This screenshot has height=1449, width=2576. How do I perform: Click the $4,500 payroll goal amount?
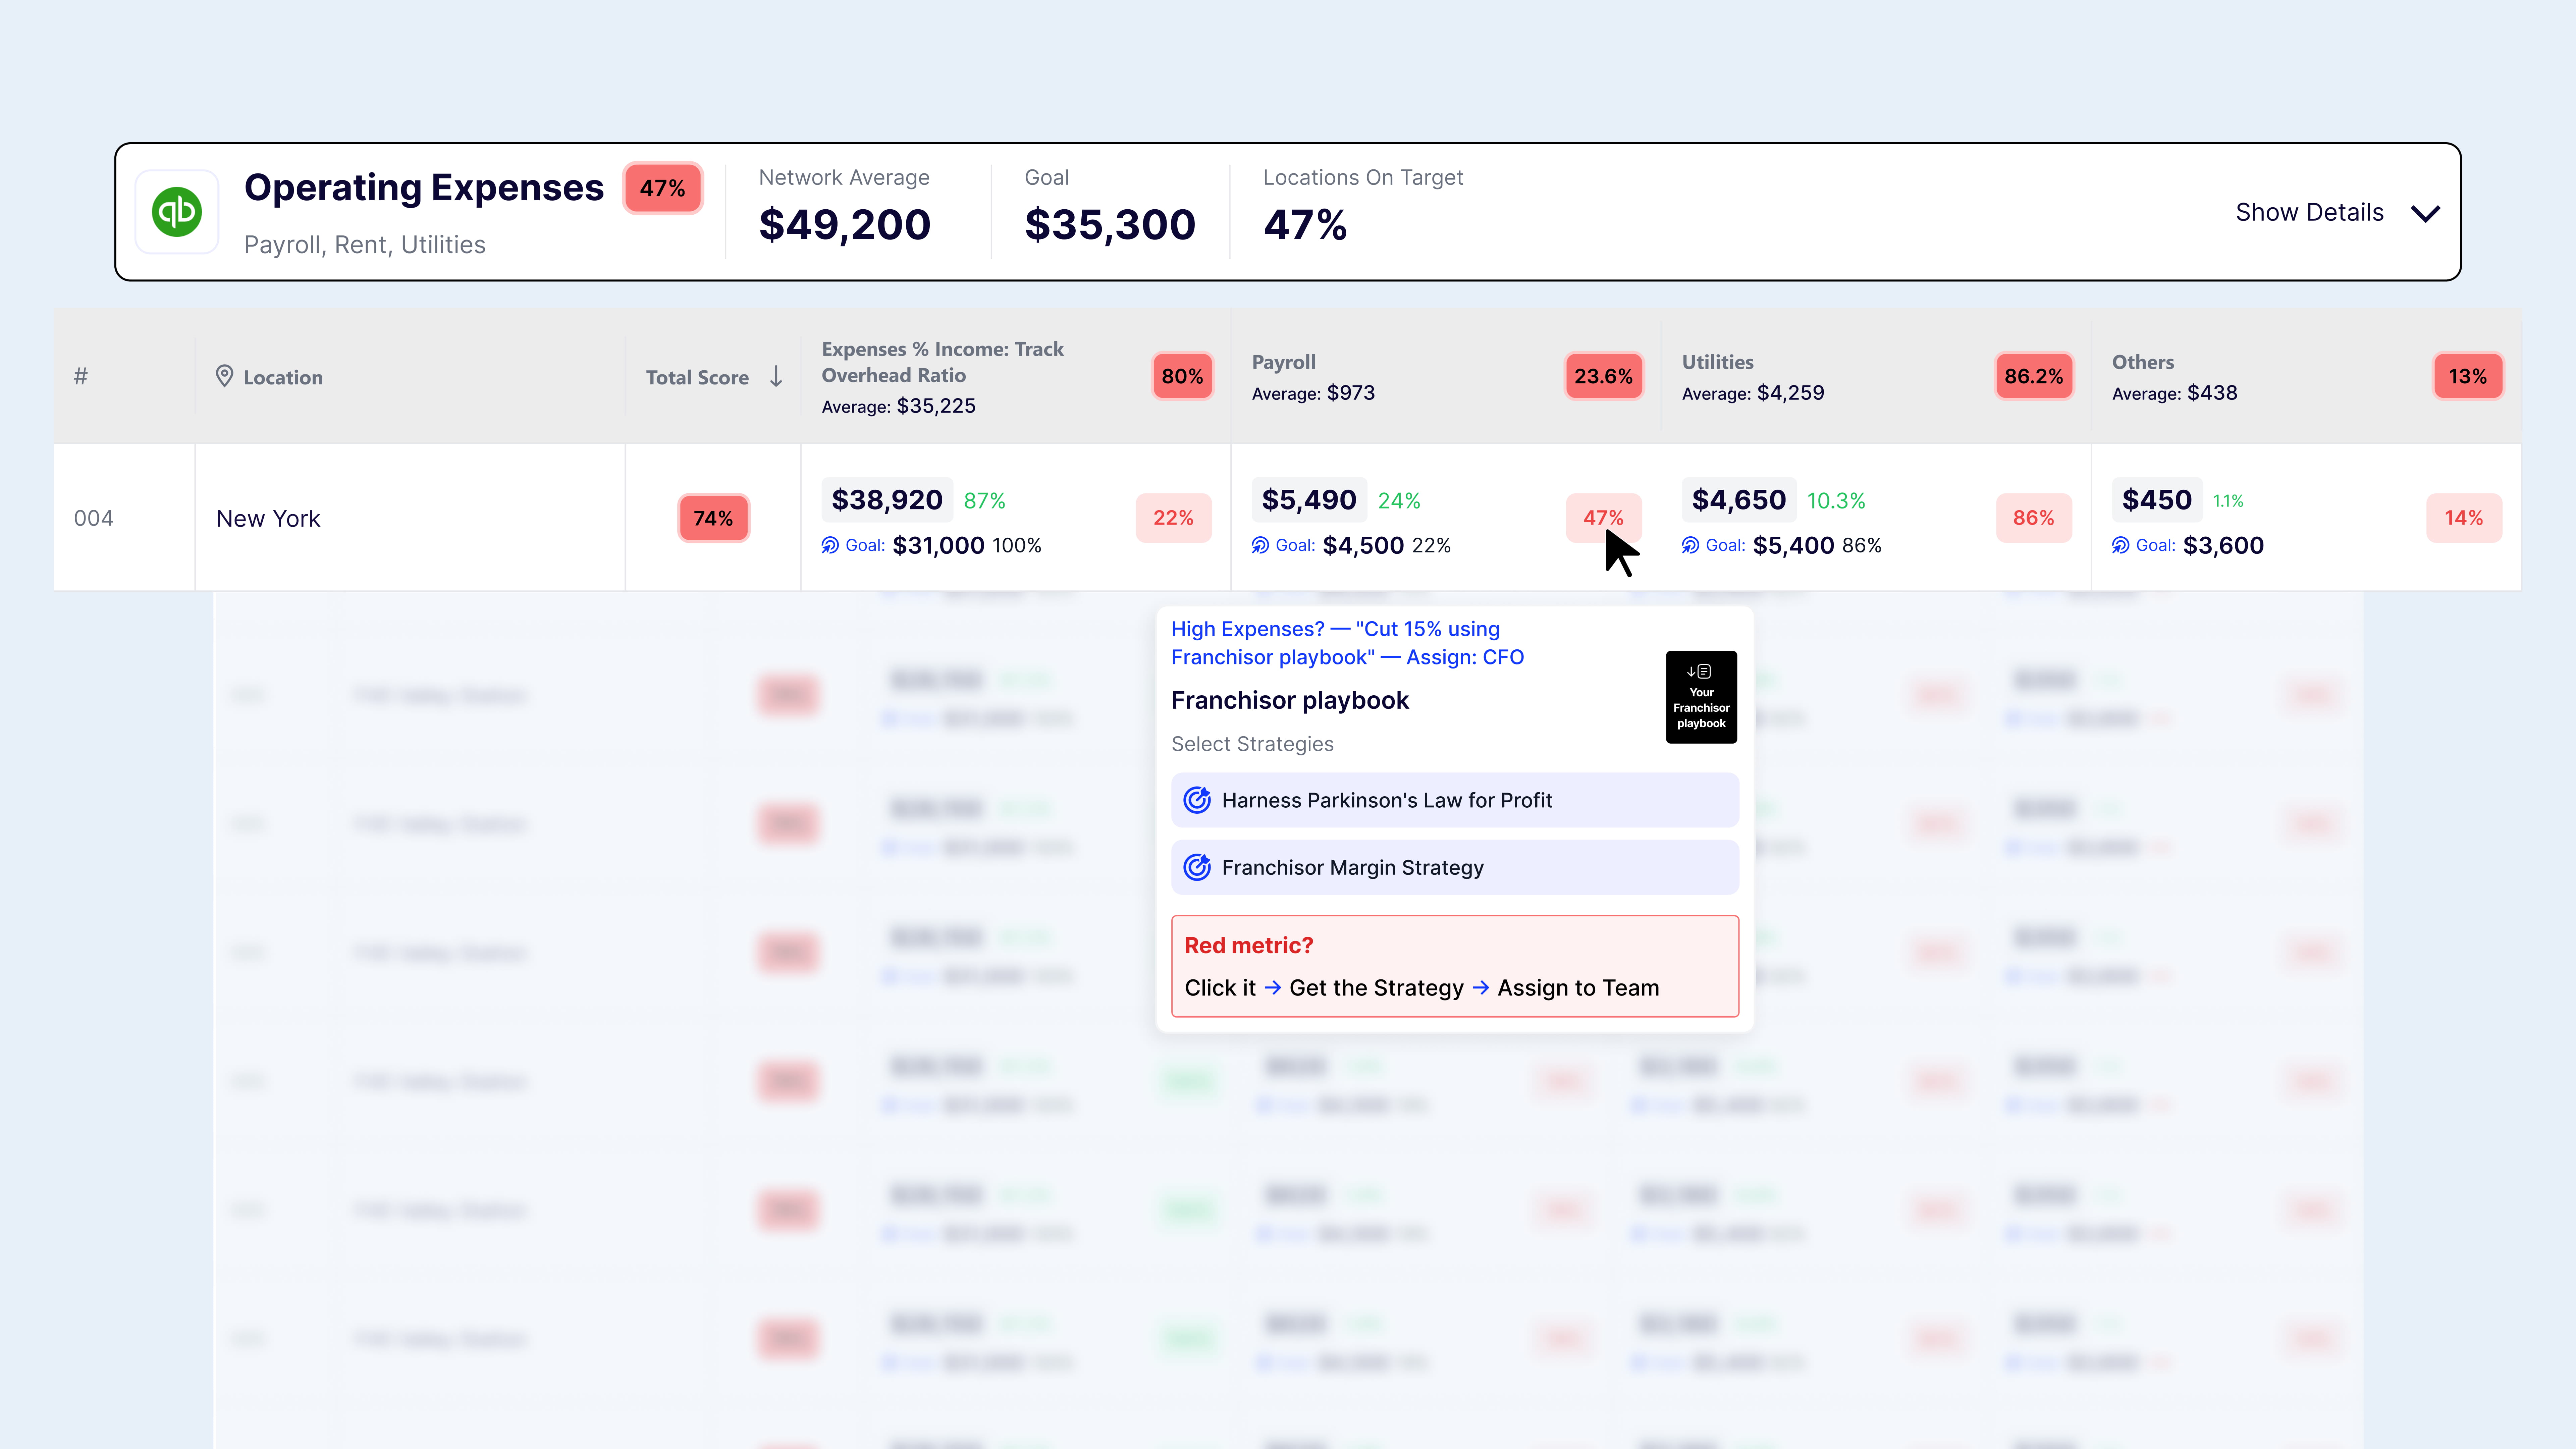click(1363, 545)
